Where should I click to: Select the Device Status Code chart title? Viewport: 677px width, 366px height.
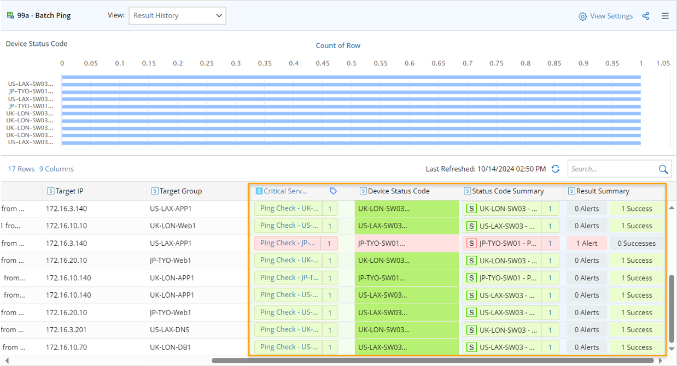pyautogui.click(x=36, y=43)
